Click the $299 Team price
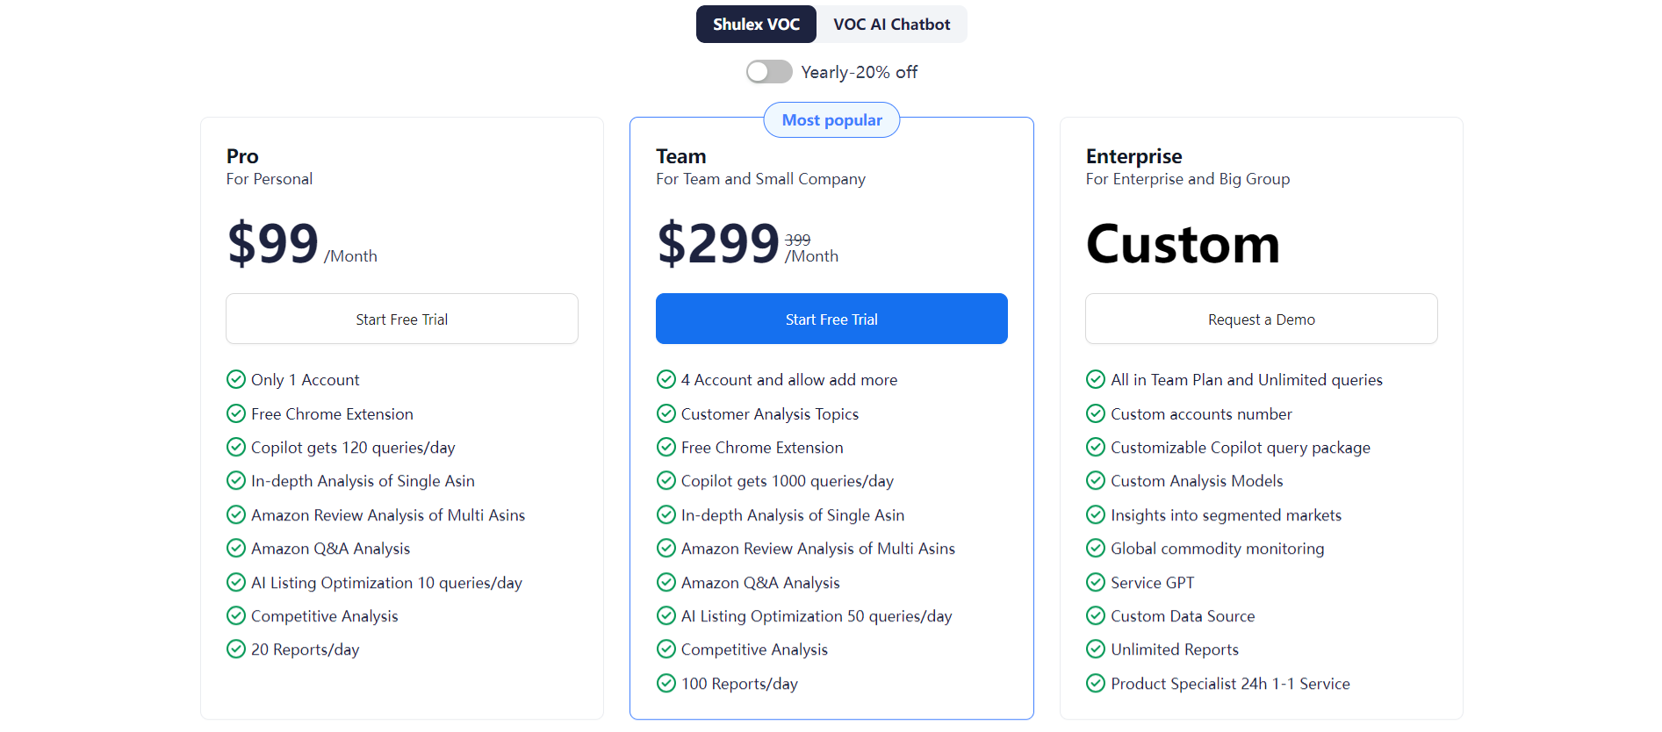The height and width of the screenshot is (732, 1662). [x=718, y=243]
